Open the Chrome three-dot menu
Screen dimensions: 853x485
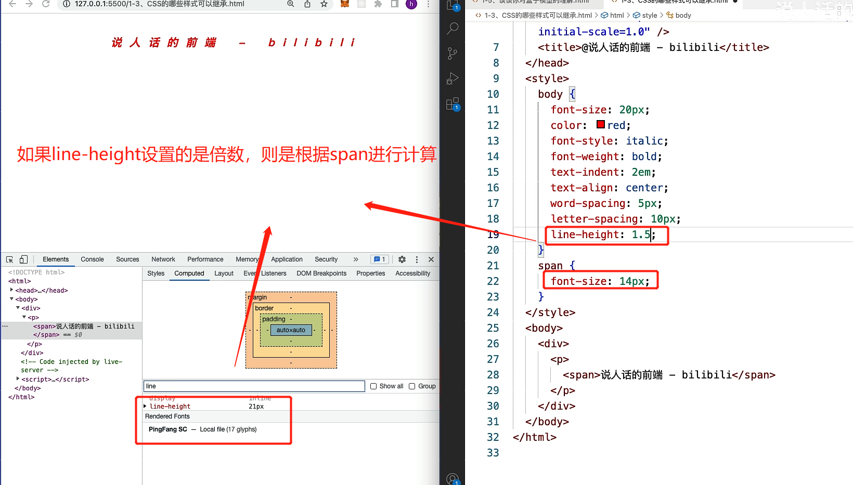pyautogui.click(x=428, y=4)
